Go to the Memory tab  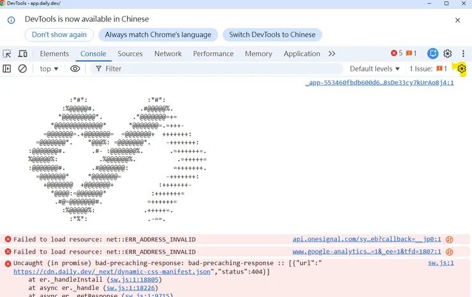tap(258, 54)
